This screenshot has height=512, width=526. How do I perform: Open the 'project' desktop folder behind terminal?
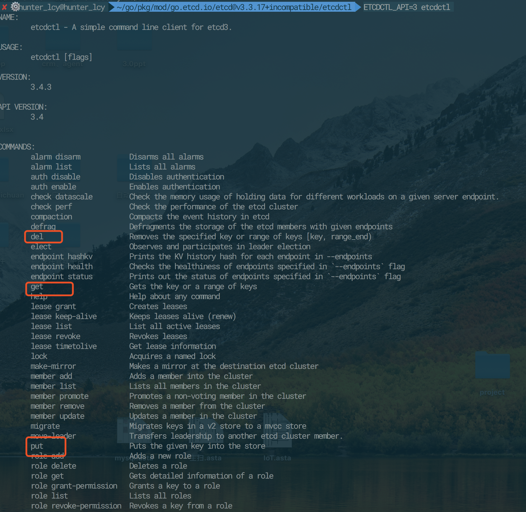coord(492,365)
